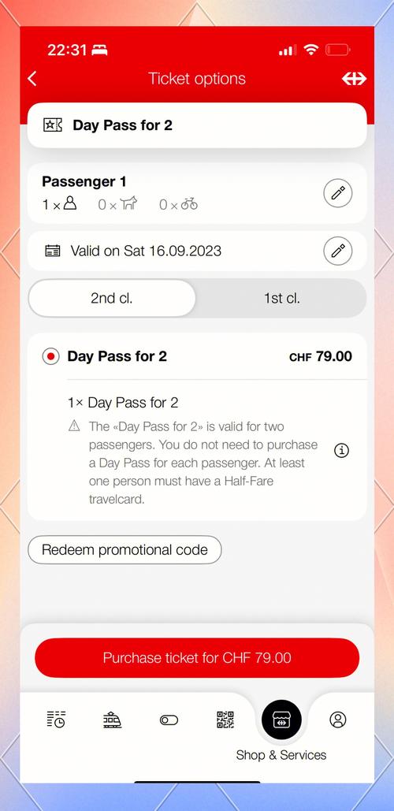Open the EasyRide toggle tab icon
This screenshot has width=394, height=811.
[x=169, y=720]
